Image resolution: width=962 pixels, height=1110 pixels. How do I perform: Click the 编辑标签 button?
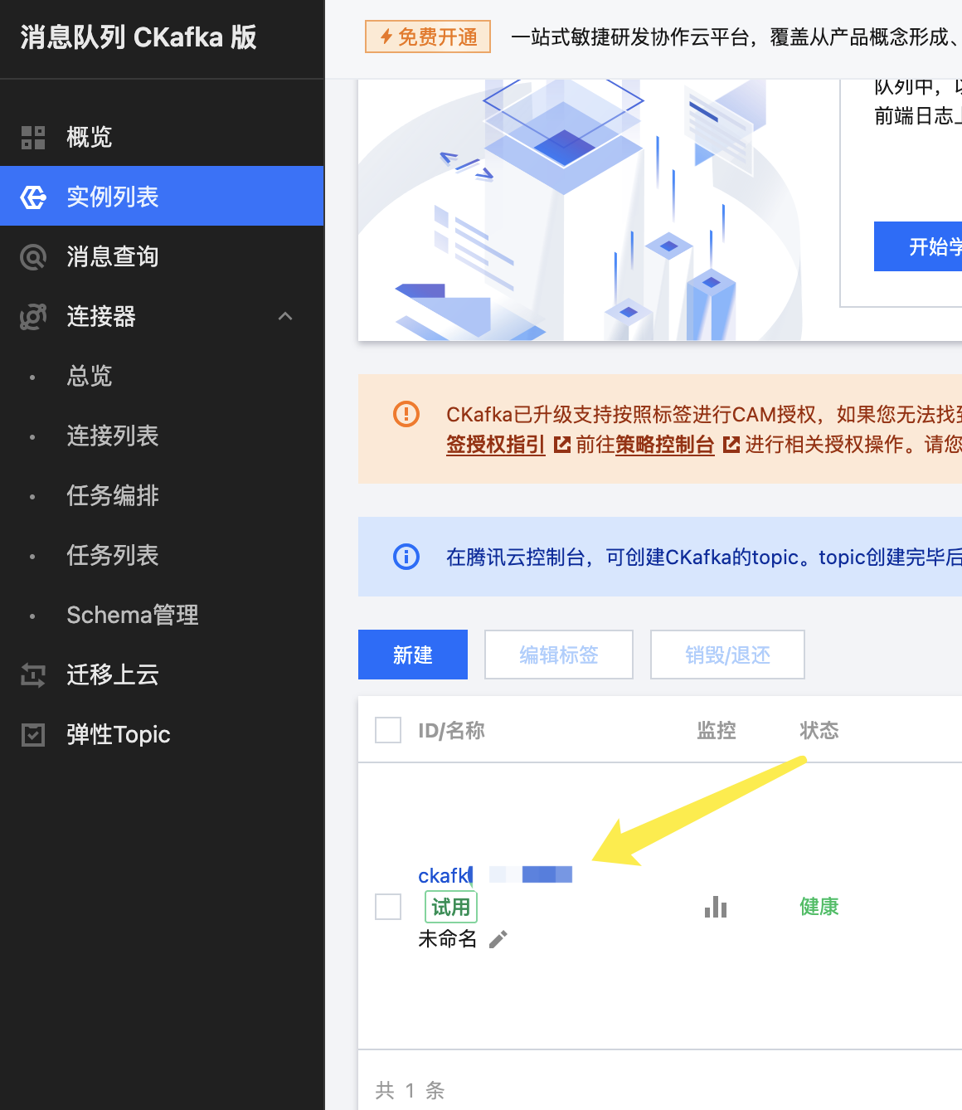pyautogui.click(x=559, y=655)
